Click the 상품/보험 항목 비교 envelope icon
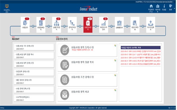 [65, 95]
